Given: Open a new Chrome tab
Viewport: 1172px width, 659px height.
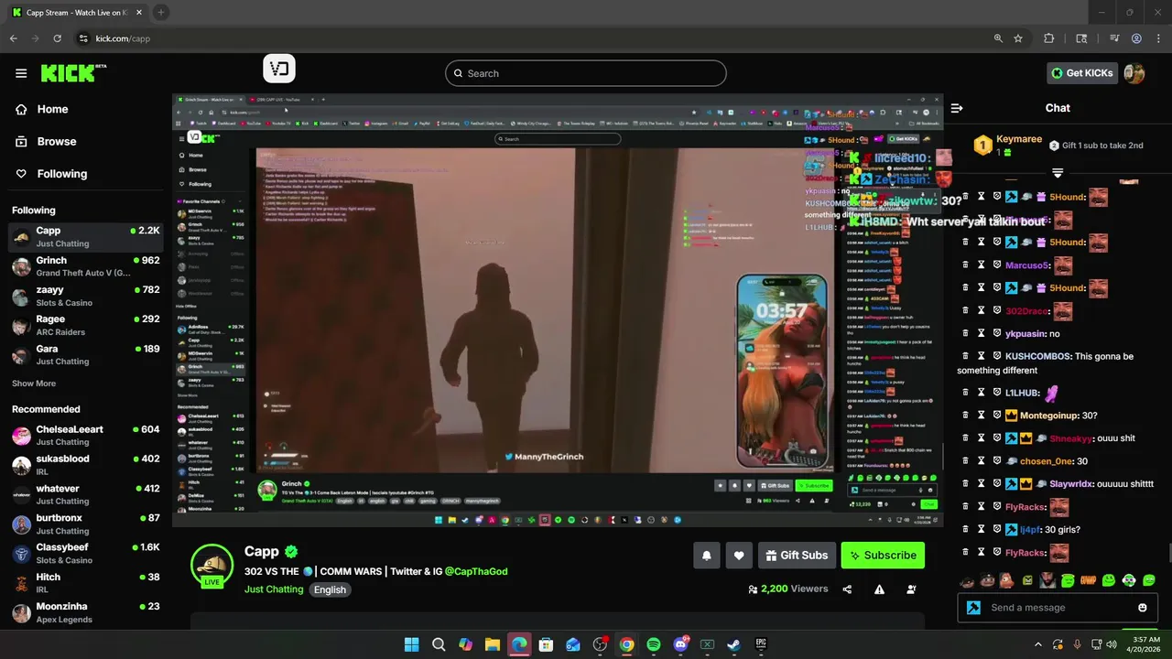Looking at the screenshot, I should click(160, 12).
